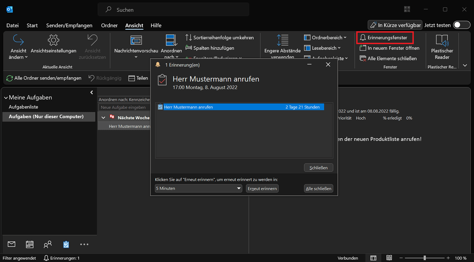
Task: Click the QR code icon in title bar
Action: (407, 9)
